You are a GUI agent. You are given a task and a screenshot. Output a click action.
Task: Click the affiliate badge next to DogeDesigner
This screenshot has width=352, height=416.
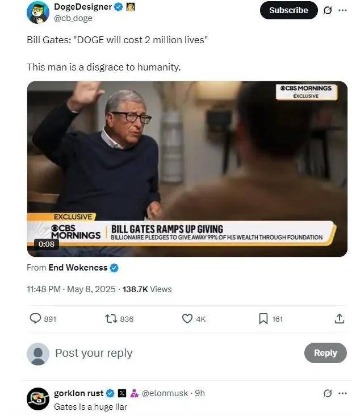point(131,7)
